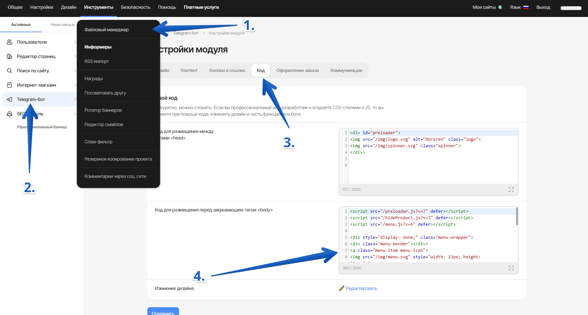
Task: Switch to the Коммуникации tab
Action: pos(346,70)
